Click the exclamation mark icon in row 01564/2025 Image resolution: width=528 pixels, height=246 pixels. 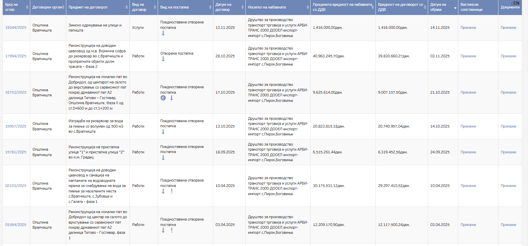point(172,230)
